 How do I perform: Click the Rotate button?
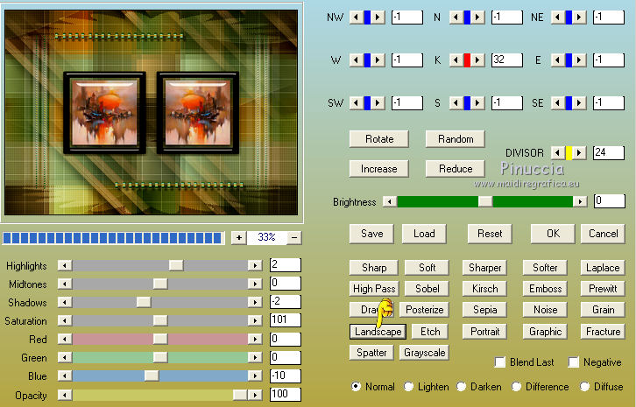[x=379, y=139]
